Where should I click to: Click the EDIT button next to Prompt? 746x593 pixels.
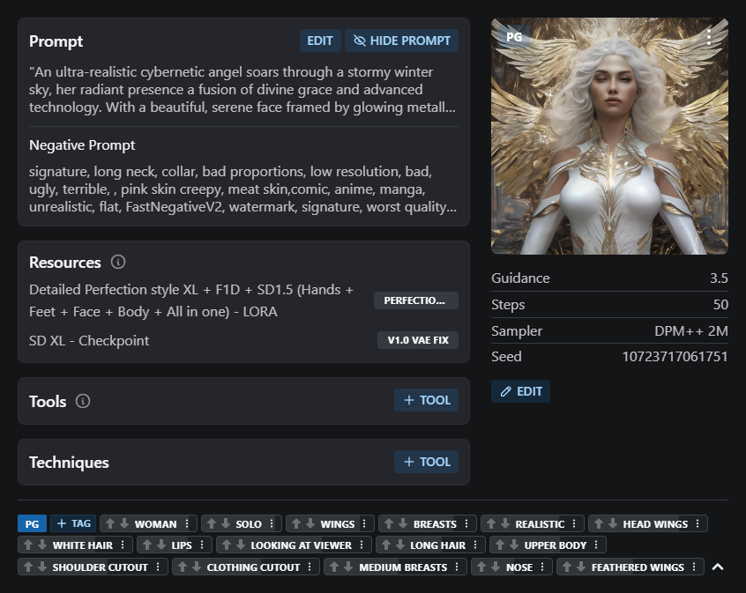[x=320, y=41]
